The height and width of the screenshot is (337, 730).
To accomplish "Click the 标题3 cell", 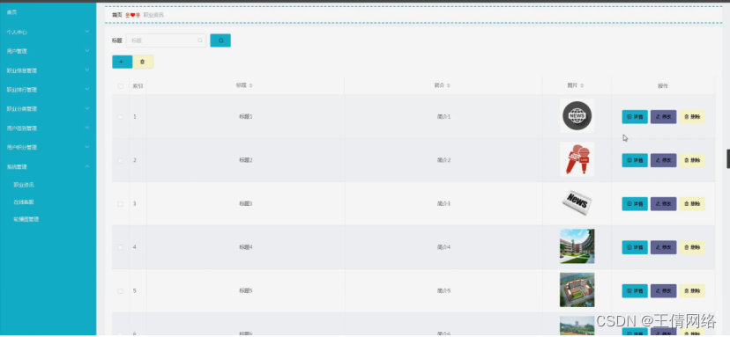I will 245,203.
